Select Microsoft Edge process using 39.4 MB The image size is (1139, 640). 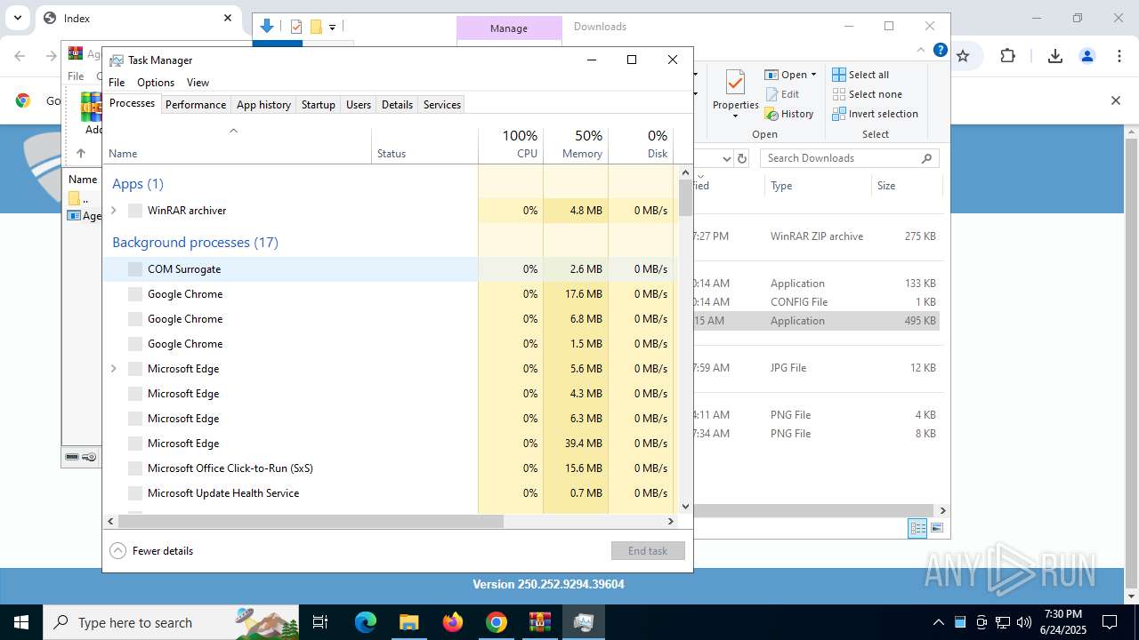(x=389, y=444)
